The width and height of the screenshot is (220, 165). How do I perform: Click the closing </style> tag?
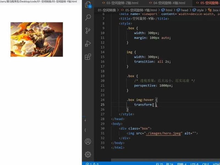127,114
